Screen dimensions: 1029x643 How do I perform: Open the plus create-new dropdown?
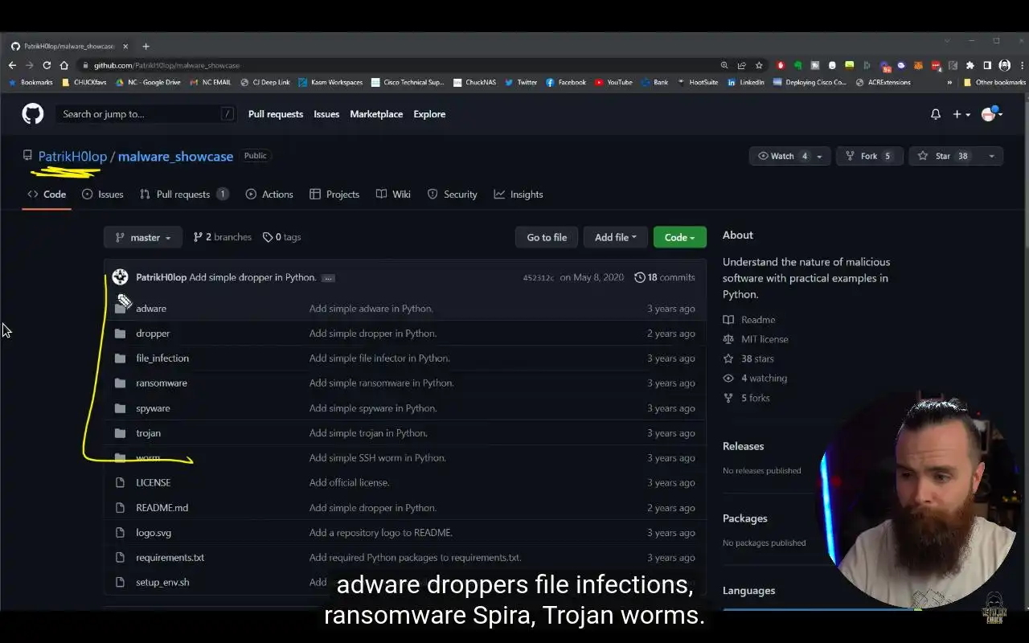click(x=961, y=114)
